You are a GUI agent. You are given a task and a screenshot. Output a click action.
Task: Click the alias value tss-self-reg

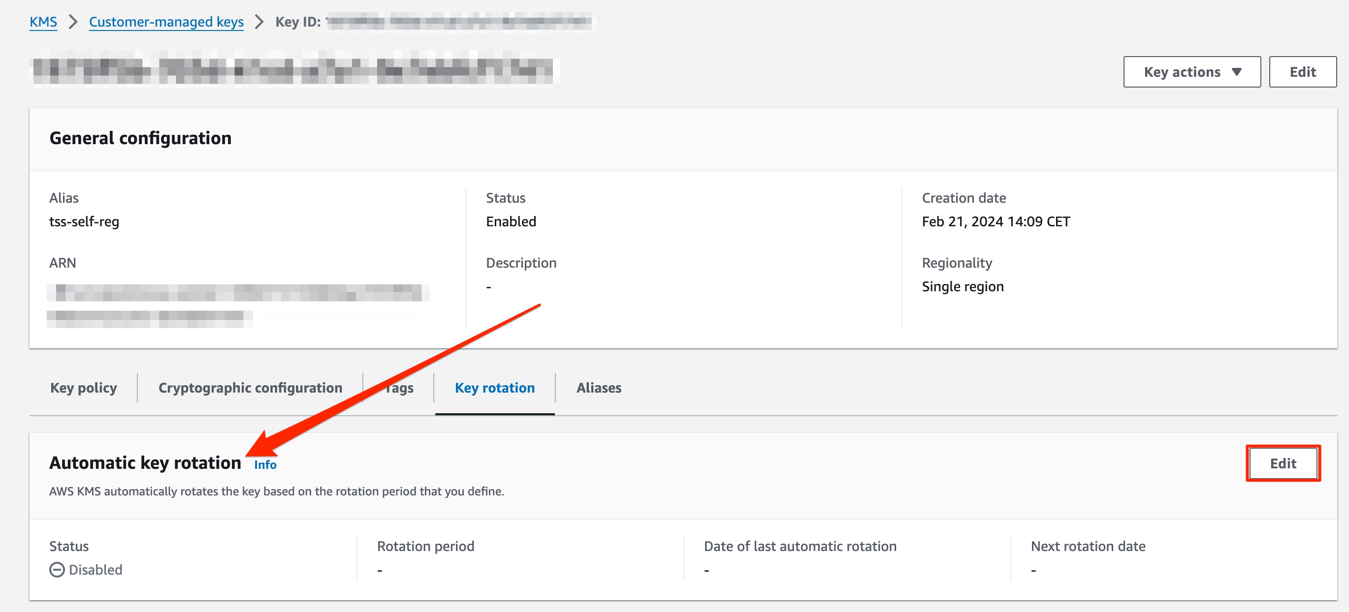click(84, 222)
